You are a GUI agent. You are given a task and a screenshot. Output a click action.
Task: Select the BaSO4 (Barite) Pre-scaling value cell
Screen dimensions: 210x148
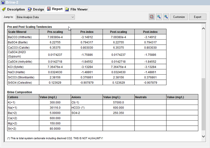point(55,41)
